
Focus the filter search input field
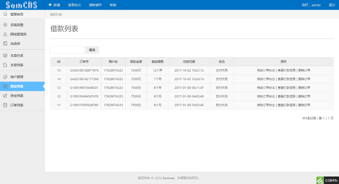67,50
